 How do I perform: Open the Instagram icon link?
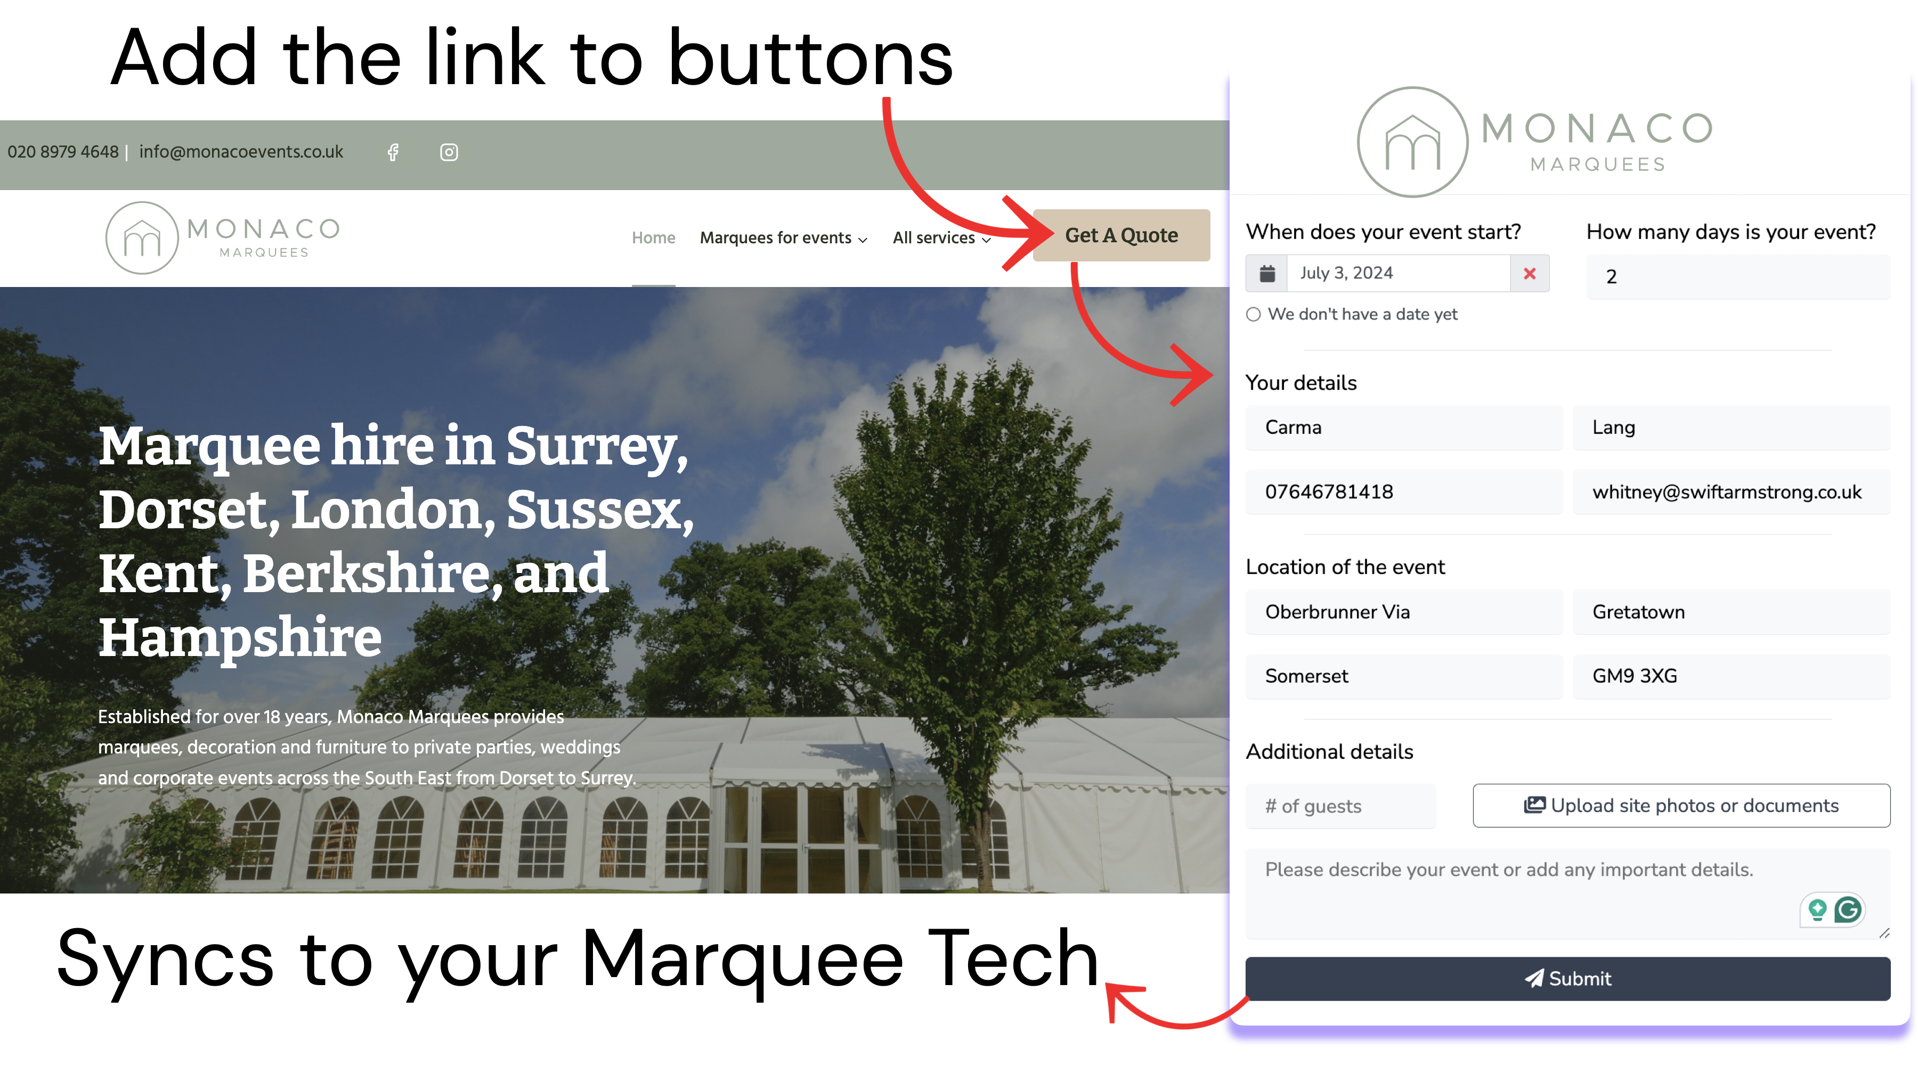click(x=449, y=152)
